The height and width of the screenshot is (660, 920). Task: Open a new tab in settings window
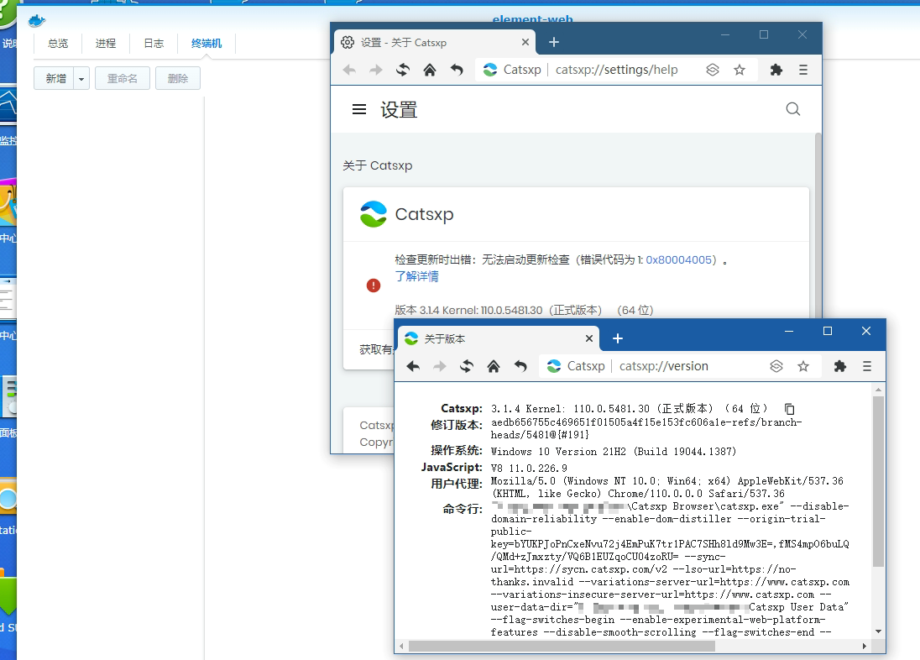[554, 42]
